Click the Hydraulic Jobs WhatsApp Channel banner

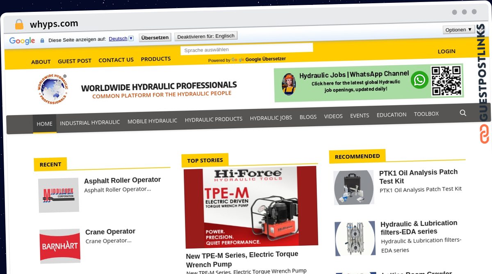pos(369,83)
